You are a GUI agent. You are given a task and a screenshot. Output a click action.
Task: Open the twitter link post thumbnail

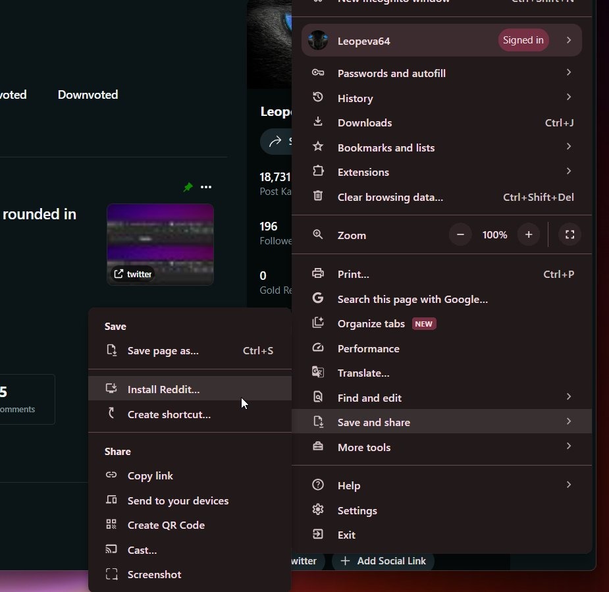tap(160, 244)
